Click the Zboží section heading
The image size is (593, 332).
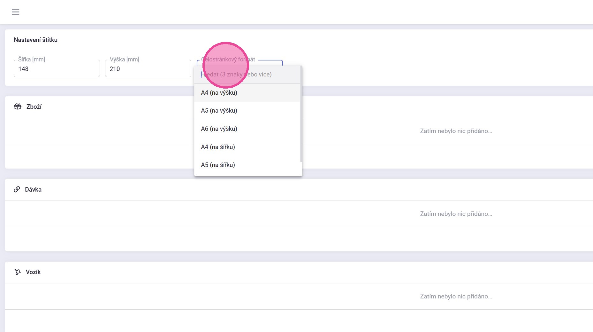[x=34, y=107]
